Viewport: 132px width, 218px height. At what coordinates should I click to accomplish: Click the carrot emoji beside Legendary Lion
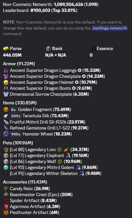(x=66, y=150)
